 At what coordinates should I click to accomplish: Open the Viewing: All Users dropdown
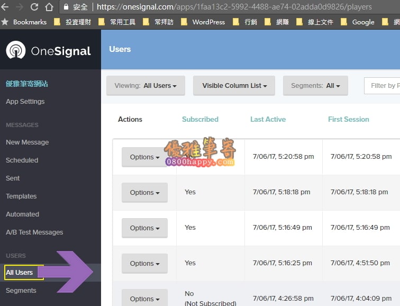pyautogui.click(x=146, y=85)
